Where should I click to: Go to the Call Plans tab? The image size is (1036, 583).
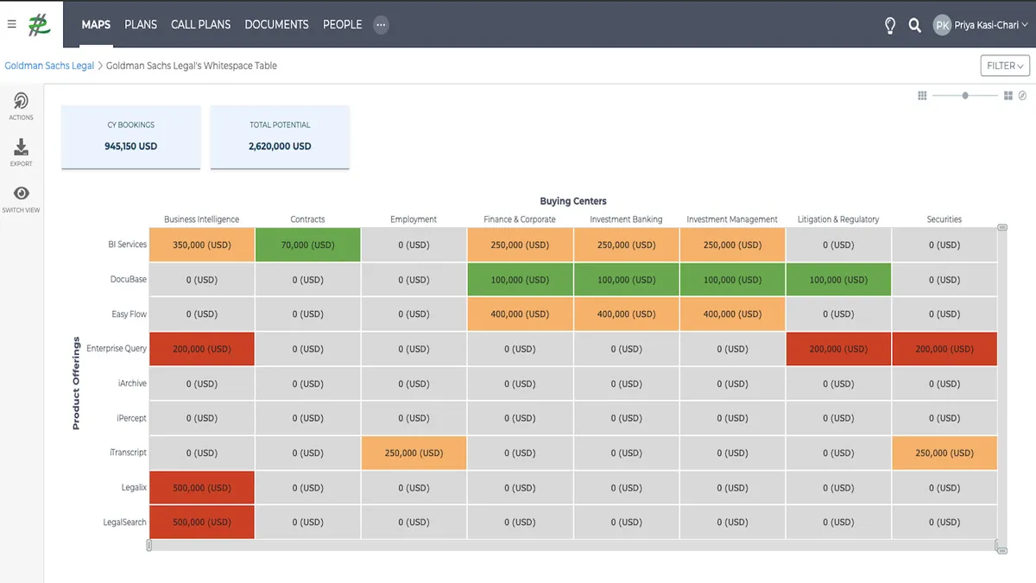coord(200,24)
